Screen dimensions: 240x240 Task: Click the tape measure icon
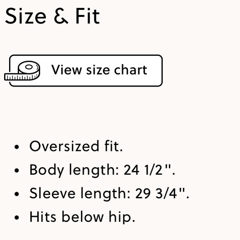coord(22,71)
